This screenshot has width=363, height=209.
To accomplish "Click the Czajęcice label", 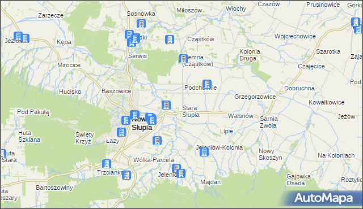I will [x=311, y=66].
